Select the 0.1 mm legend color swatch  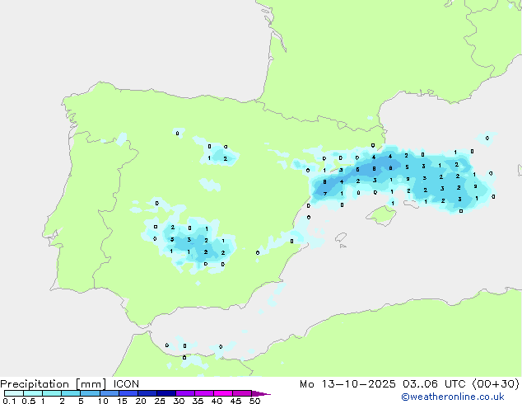pyautogui.click(x=13, y=393)
